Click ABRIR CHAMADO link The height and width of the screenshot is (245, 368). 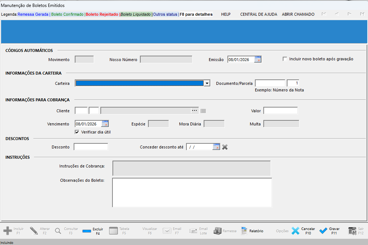(x=298, y=14)
